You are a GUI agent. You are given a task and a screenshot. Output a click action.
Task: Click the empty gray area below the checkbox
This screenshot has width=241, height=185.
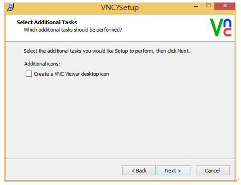point(120,117)
